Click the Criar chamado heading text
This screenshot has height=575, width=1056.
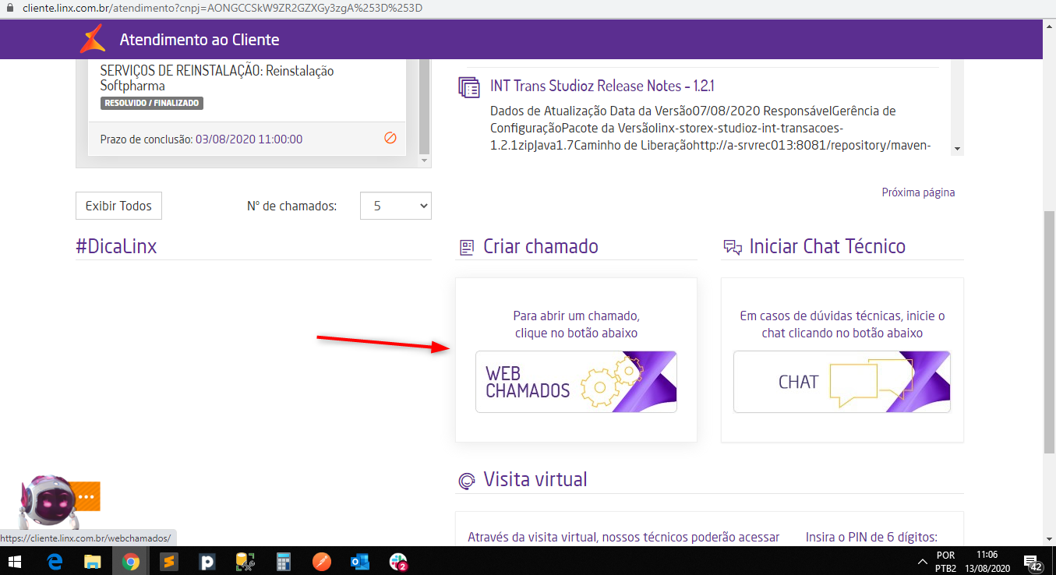541,247
